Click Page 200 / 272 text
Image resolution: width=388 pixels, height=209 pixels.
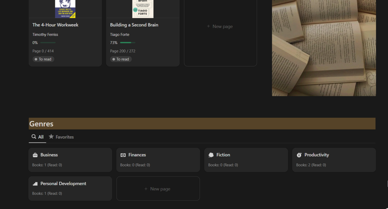tap(123, 51)
